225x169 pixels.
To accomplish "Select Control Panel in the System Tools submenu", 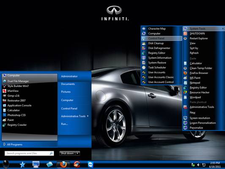I will [x=162, y=38].
